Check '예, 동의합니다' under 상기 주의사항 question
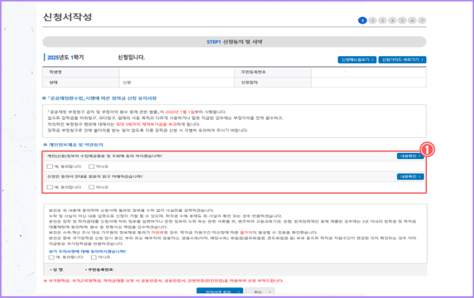 [51, 258]
